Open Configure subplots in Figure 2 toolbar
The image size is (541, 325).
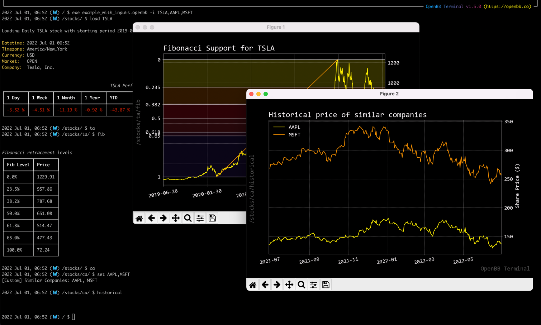pyautogui.click(x=314, y=285)
